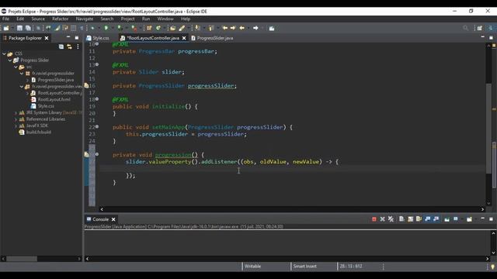Open the Run menu
This screenshot has width=497, height=279.
coord(146,19)
